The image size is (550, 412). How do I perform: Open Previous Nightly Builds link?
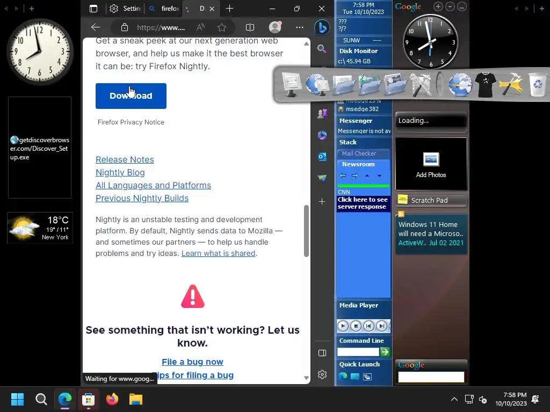142,198
